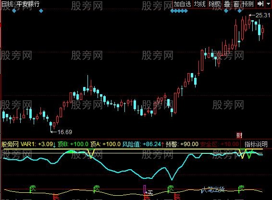Image resolution: width=272 pixels, height=200 pixels.
Task: Open the 日线 period selector
Action: [x=7, y=4]
